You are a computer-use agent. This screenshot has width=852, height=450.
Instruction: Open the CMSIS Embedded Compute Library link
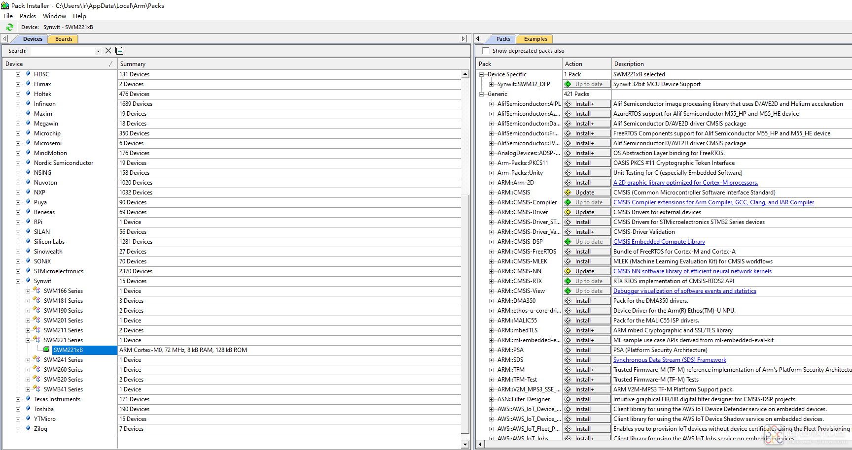(659, 242)
